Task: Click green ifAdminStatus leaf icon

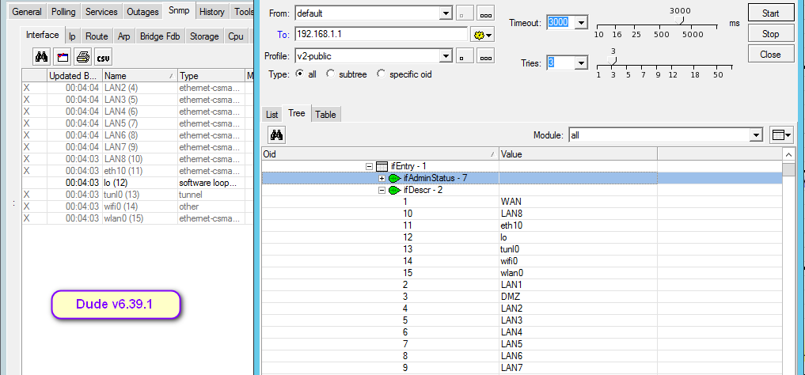Action: (x=394, y=178)
